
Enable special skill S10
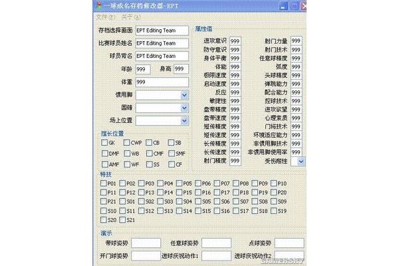pos(103,211)
